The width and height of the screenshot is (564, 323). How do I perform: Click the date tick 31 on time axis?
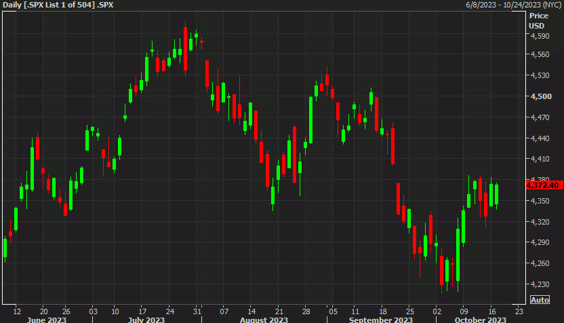(197, 311)
